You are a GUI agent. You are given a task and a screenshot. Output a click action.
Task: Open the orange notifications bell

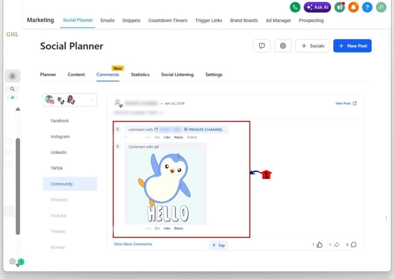click(353, 7)
